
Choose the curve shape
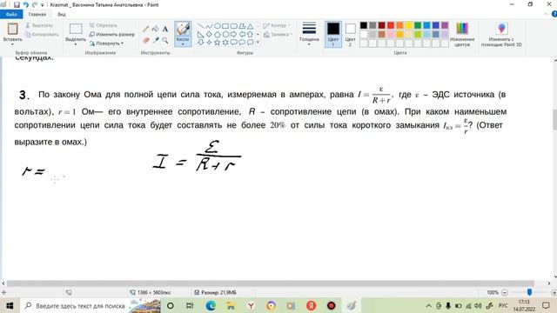click(x=209, y=26)
